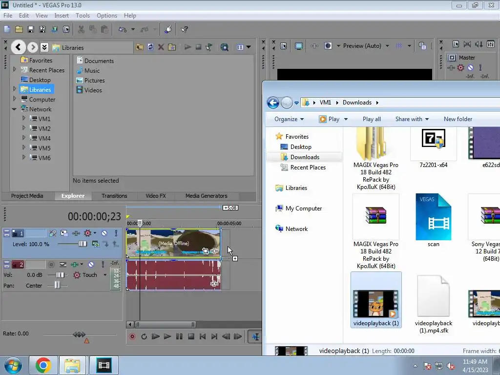Invert phase on audio track 2

click(x=63, y=264)
